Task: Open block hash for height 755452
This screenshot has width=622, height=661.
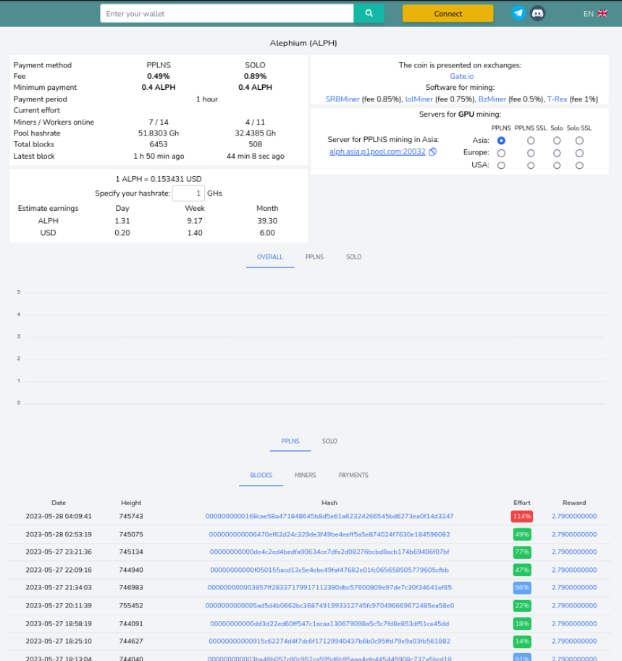Action: pyautogui.click(x=329, y=606)
